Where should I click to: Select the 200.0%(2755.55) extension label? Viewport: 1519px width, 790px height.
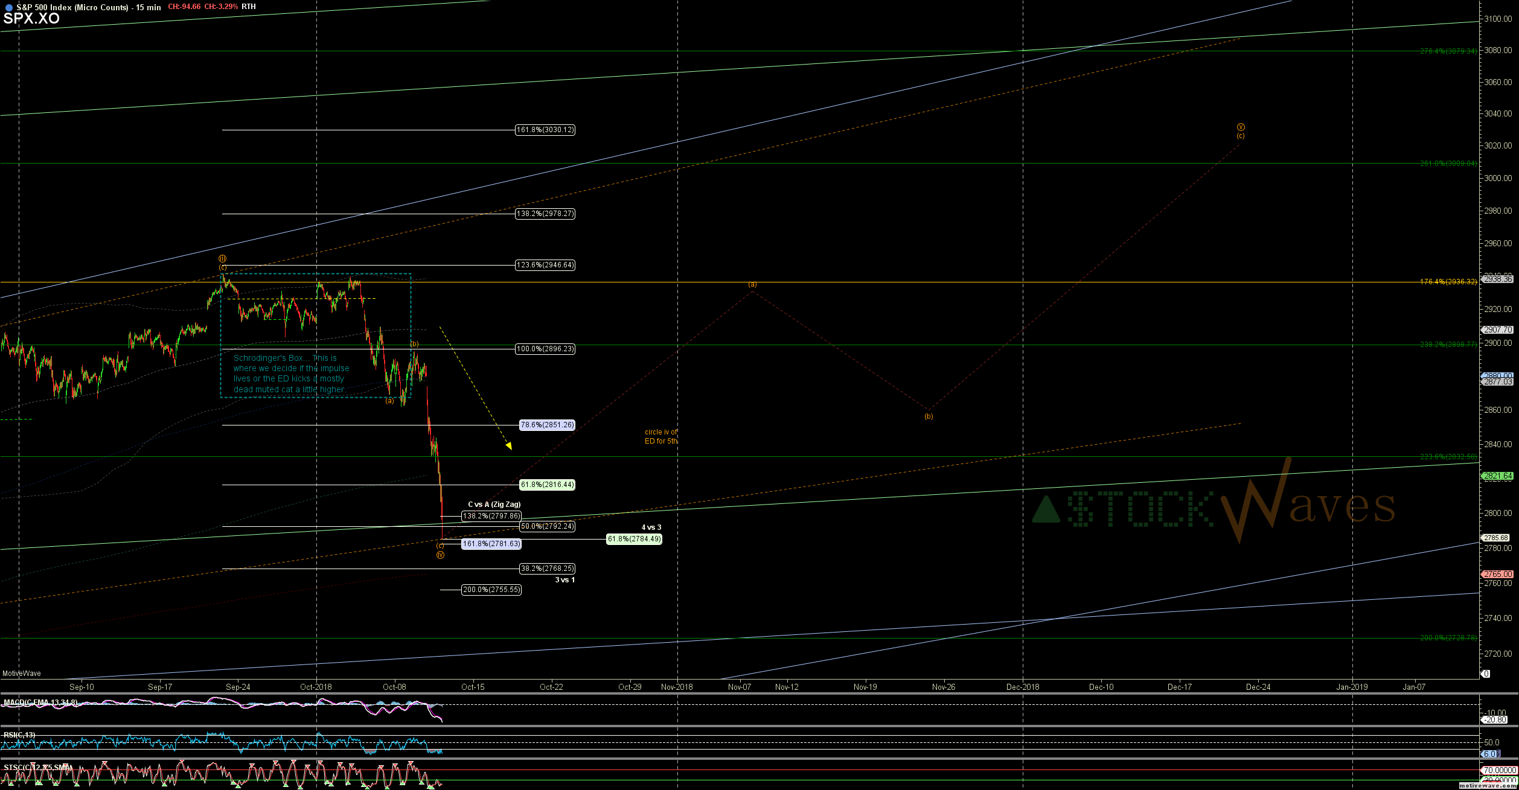(491, 590)
